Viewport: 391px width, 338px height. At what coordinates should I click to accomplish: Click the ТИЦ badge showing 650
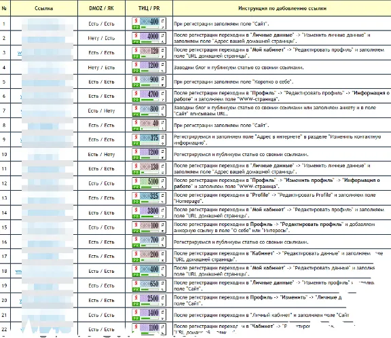(149, 286)
